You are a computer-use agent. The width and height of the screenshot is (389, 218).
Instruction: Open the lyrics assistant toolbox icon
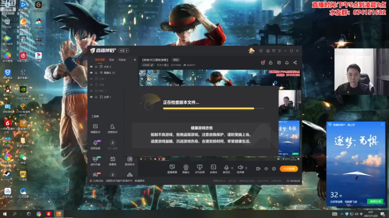tap(130, 161)
